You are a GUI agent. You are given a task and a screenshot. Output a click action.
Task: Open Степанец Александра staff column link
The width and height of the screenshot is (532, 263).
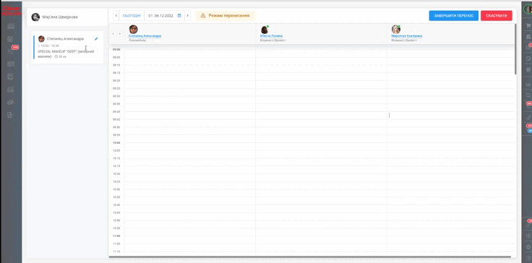(x=145, y=36)
